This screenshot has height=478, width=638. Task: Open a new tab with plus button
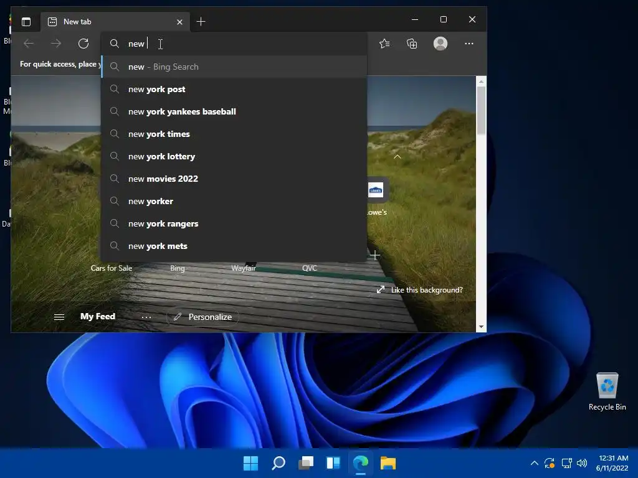click(201, 22)
